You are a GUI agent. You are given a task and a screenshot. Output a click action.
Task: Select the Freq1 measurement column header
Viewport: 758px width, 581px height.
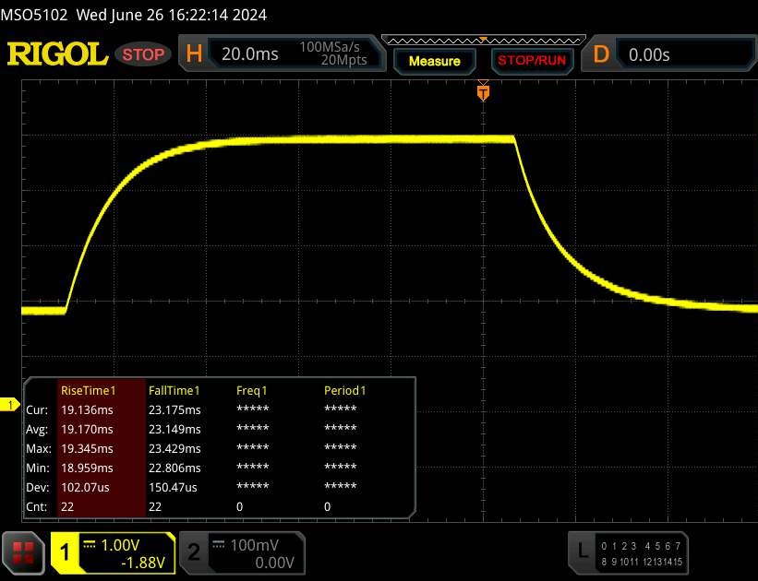[x=251, y=390]
